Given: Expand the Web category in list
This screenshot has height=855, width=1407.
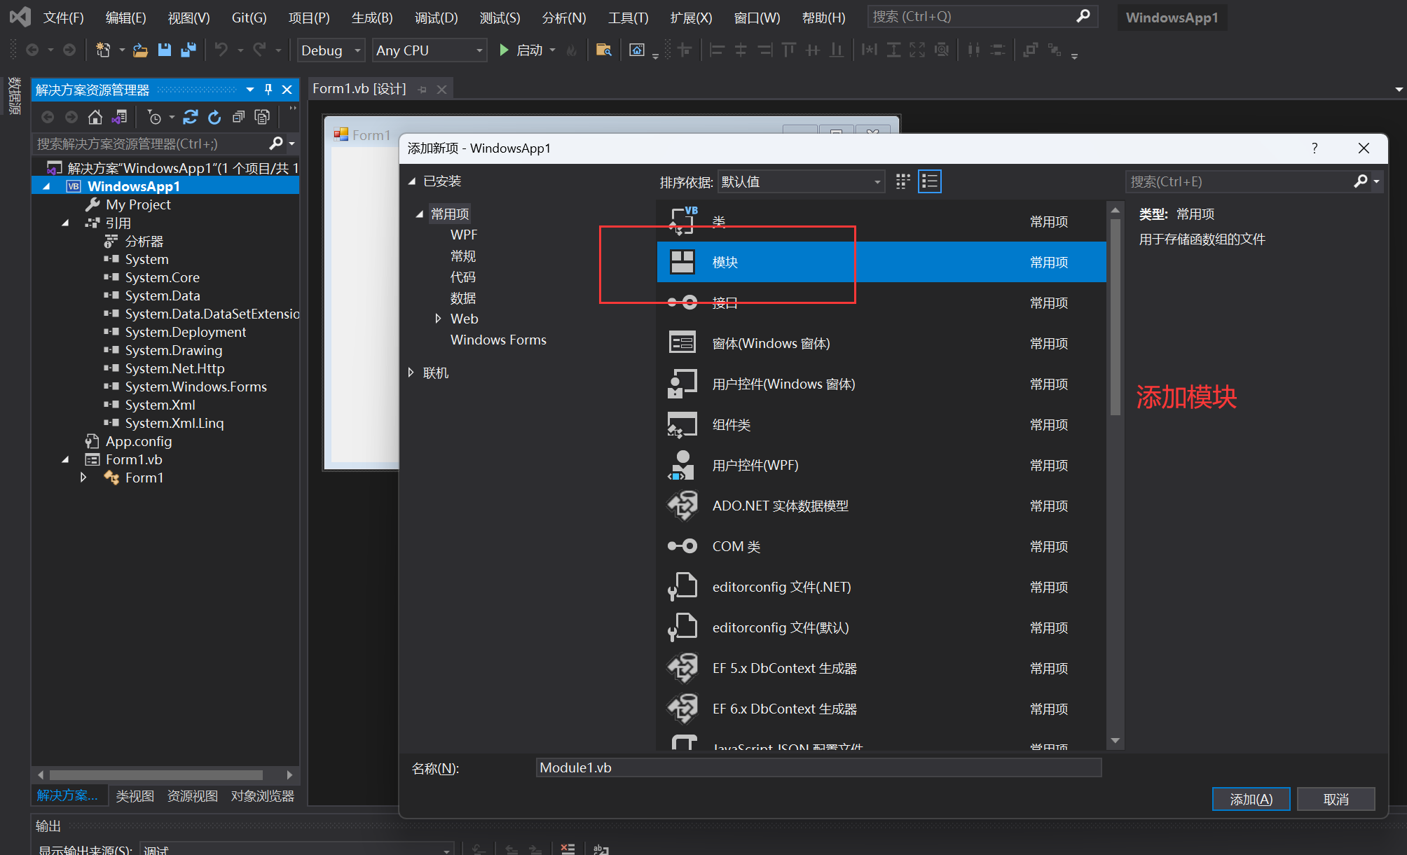Looking at the screenshot, I should point(437,319).
